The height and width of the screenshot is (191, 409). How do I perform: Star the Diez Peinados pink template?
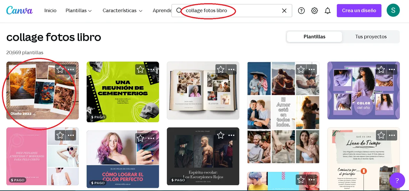[x=60, y=135]
